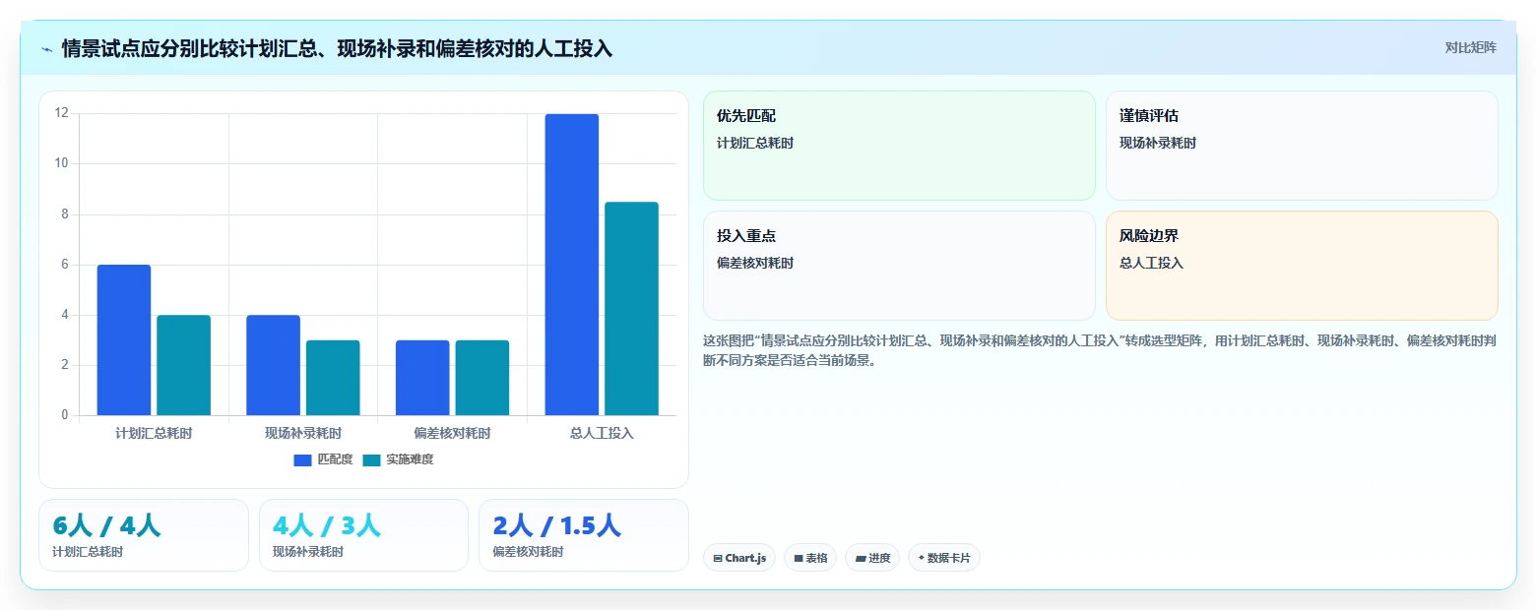Click the 对比矩阵 label in header
The width and height of the screenshot is (1537, 610).
pos(1470,48)
